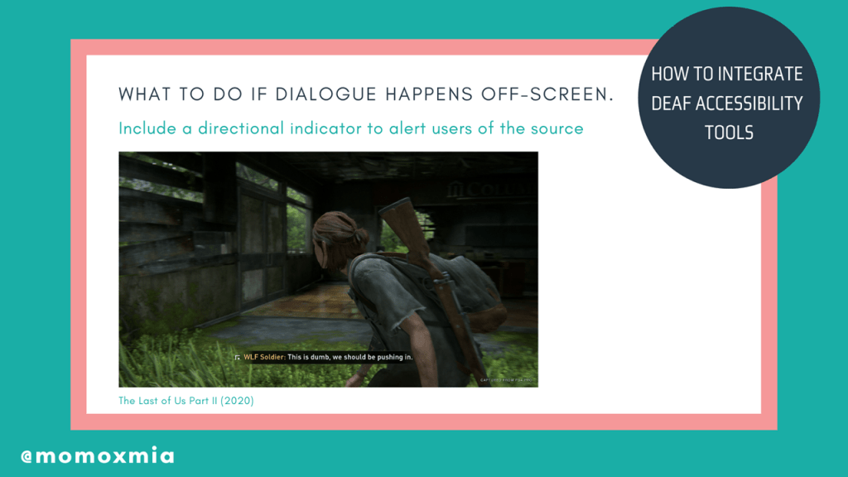
Task: Click the @momoxmia handle
Action: tap(98, 455)
